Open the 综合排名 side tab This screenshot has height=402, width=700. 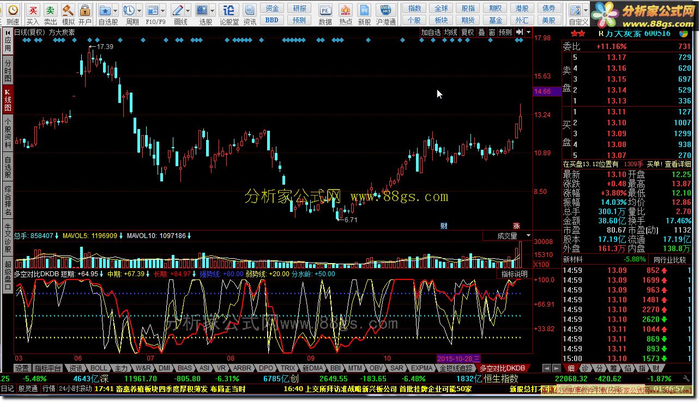coord(8,200)
